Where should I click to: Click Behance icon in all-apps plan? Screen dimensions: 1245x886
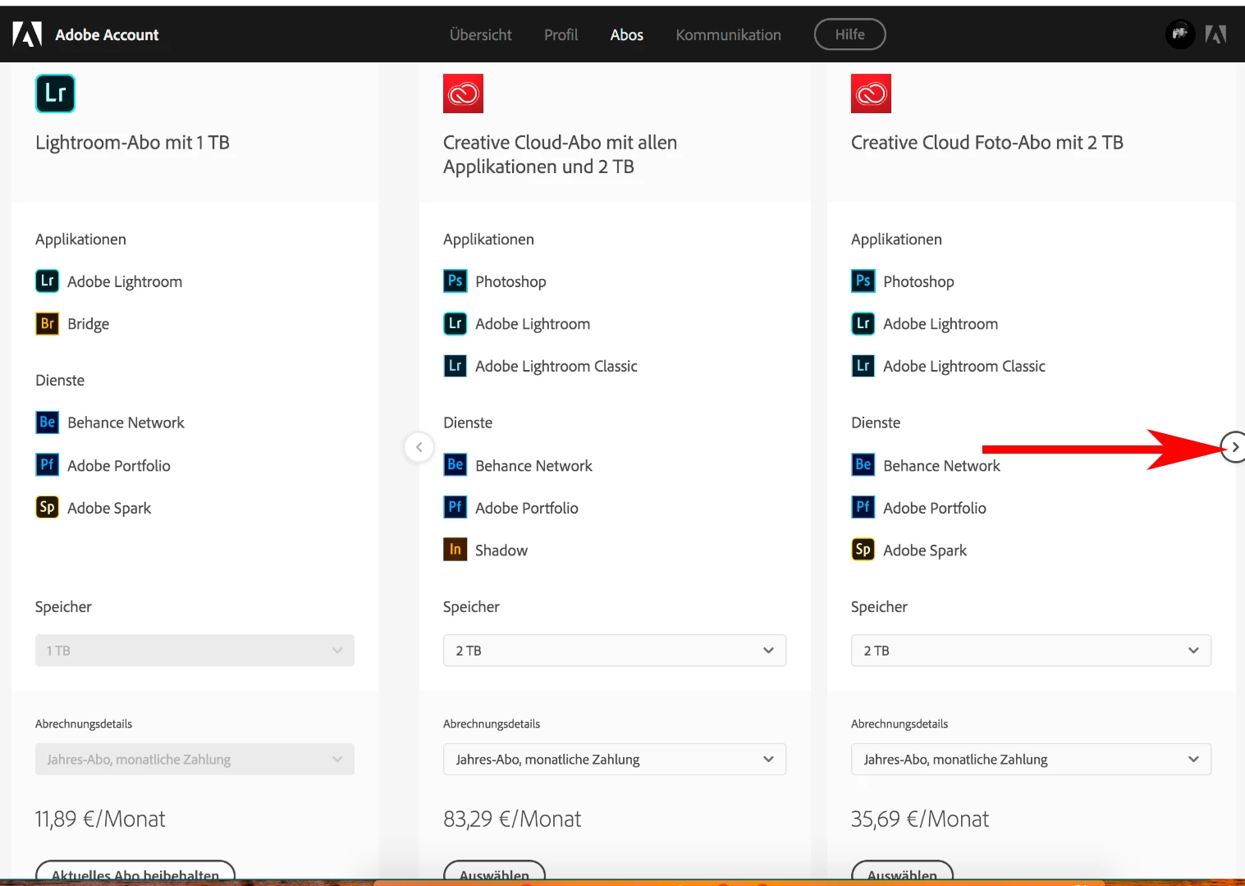coord(455,465)
